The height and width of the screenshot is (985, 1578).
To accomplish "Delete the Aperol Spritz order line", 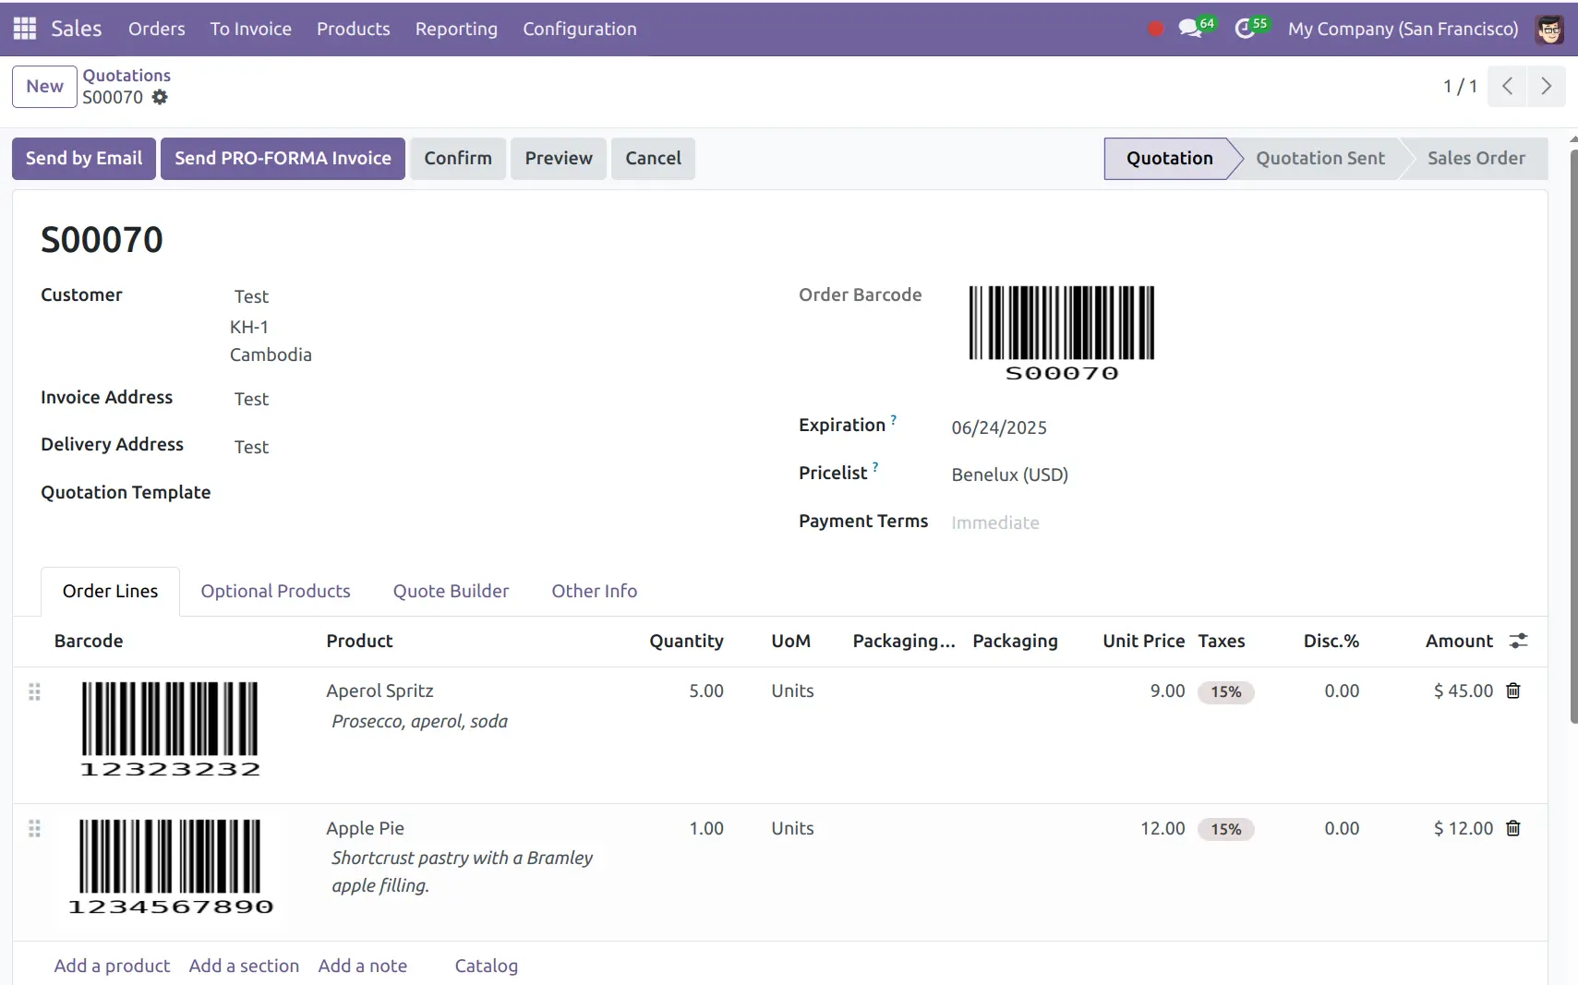I will [x=1513, y=691].
